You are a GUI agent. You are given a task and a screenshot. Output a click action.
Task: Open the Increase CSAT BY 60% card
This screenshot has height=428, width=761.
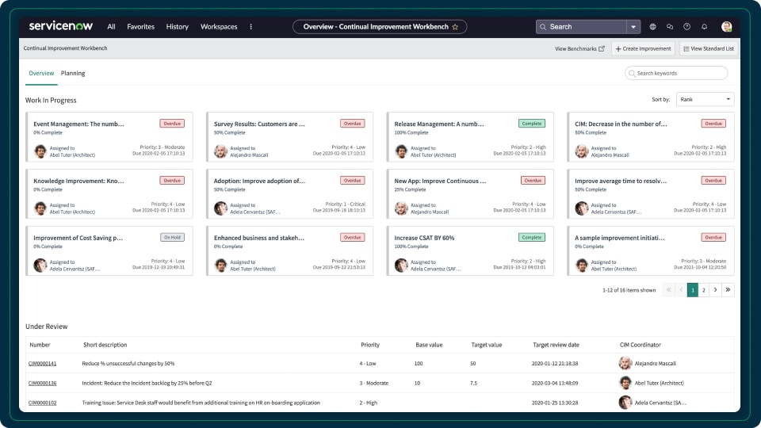[424, 238]
